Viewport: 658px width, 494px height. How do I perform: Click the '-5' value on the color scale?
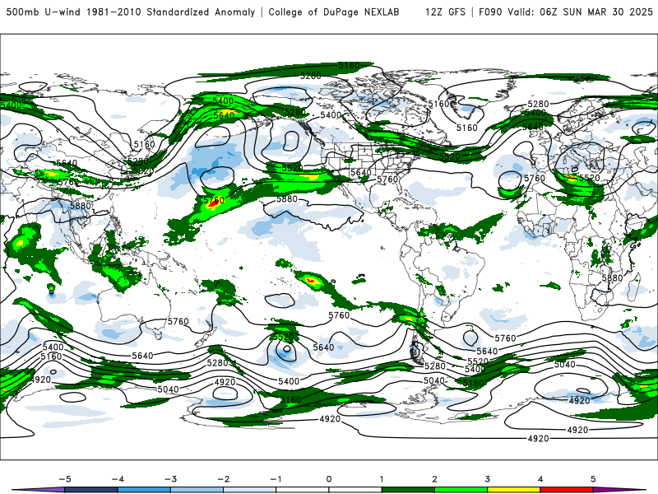click(x=65, y=479)
